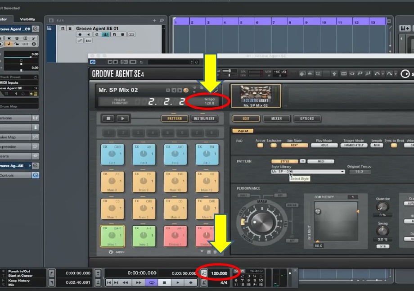Screen dimensions: 414x291
Task: Change Play Mode HOLD selector
Action: (x=324, y=145)
